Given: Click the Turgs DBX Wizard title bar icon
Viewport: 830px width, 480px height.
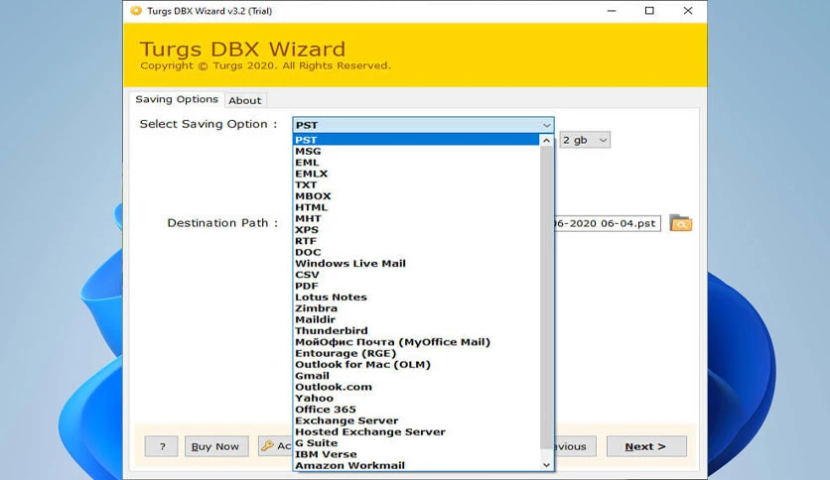Looking at the screenshot, I should (136, 11).
